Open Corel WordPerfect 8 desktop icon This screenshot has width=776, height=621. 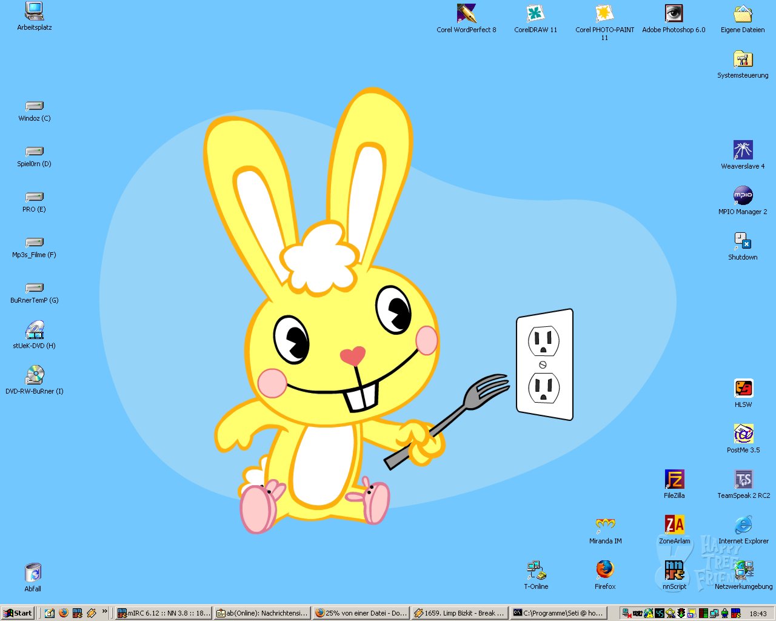tap(466, 13)
